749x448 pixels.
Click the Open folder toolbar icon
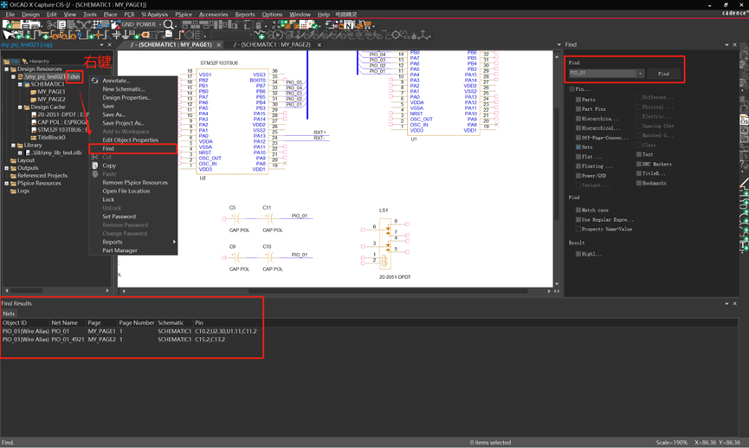click(16, 24)
